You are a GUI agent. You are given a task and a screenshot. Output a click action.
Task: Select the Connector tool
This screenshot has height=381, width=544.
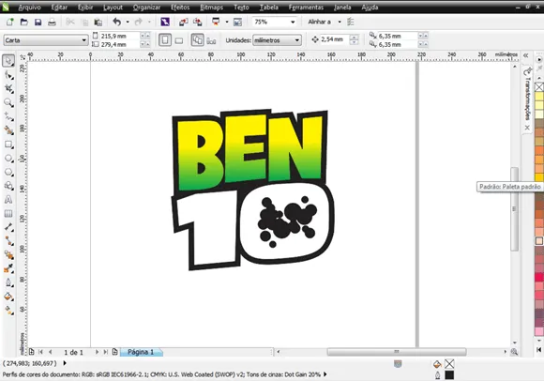pyautogui.click(x=8, y=241)
